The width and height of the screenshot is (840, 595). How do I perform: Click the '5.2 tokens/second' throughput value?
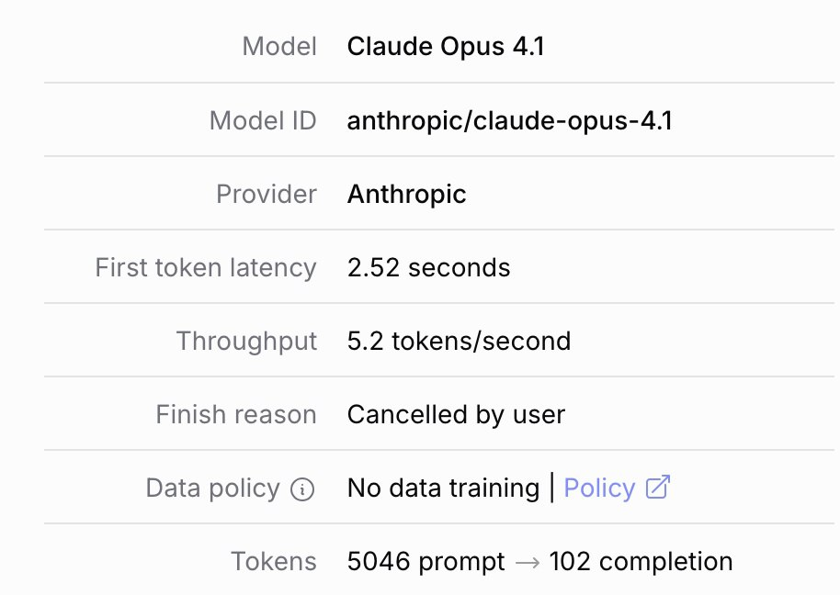click(459, 341)
